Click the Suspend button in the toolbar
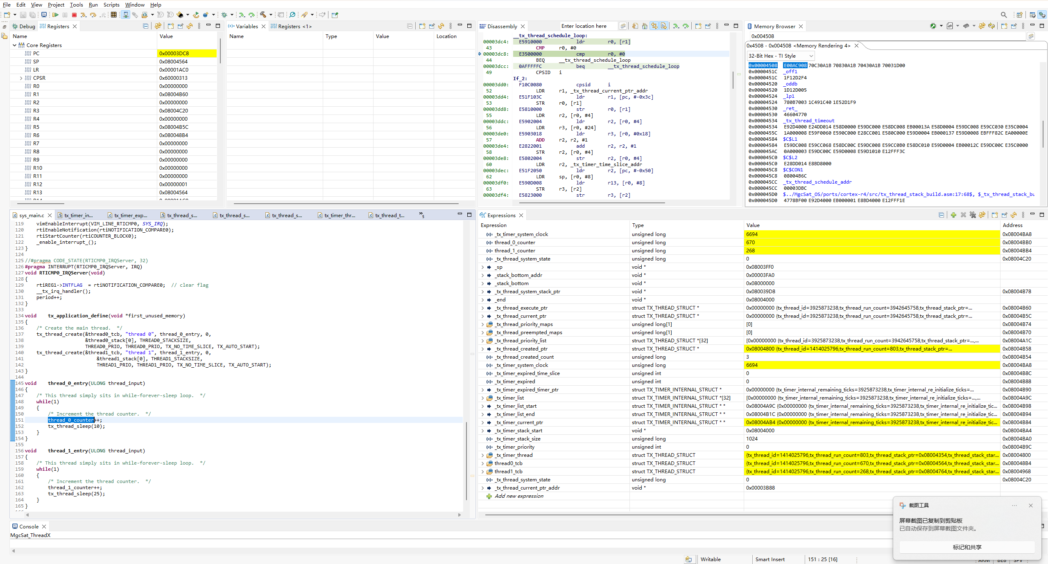This screenshot has height=564, width=1048. 65,15
